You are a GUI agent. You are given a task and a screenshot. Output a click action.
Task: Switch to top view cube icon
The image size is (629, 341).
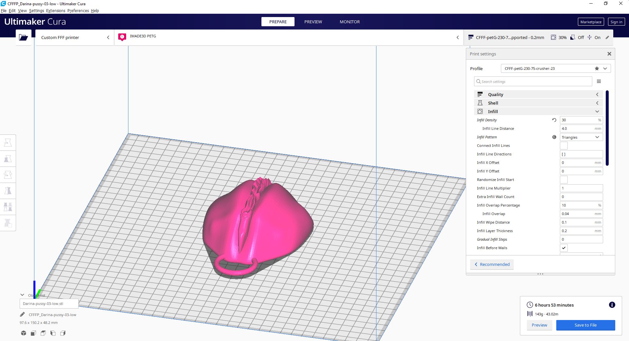43,333
